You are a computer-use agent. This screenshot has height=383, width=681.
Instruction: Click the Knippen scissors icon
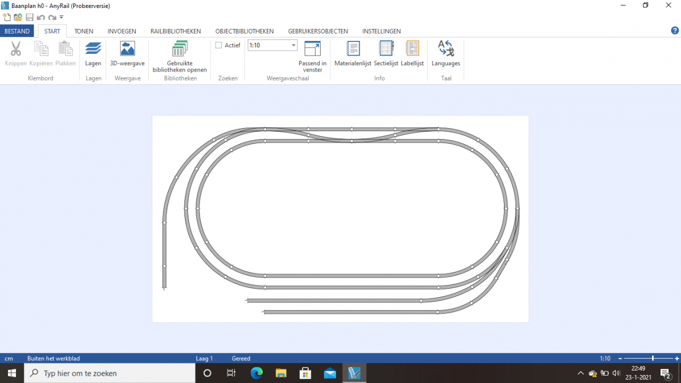click(x=16, y=49)
